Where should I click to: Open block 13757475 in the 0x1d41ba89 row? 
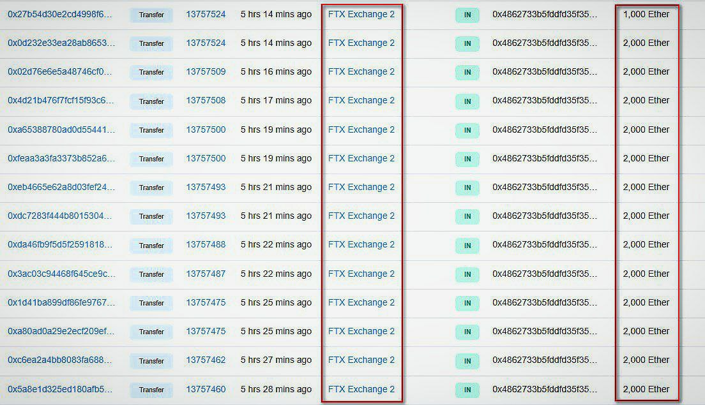(x=206, y=302)
